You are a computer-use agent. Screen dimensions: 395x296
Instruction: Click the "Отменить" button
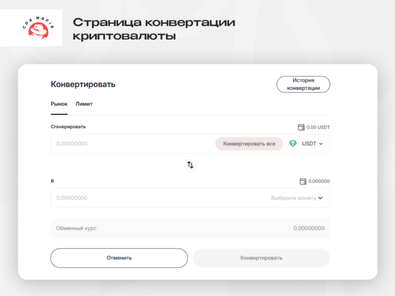click(x=119, y=258)
